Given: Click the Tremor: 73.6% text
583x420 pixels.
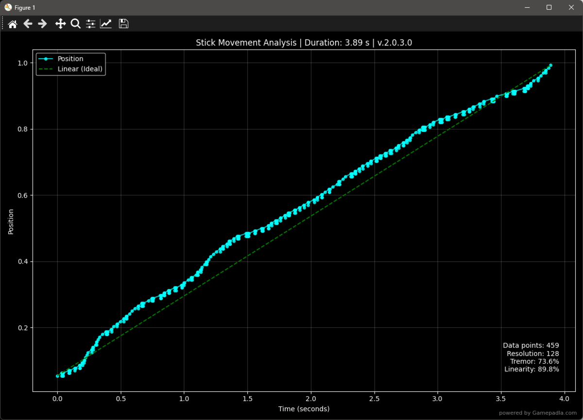Looking at the screenshot, I should coord(534,361).
